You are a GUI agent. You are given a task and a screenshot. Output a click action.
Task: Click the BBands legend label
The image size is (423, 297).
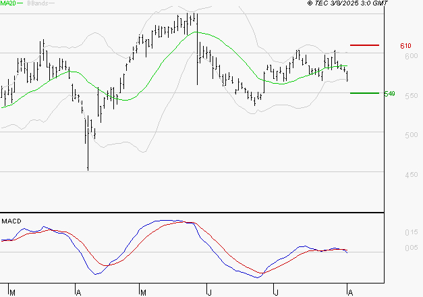(38, 3)
